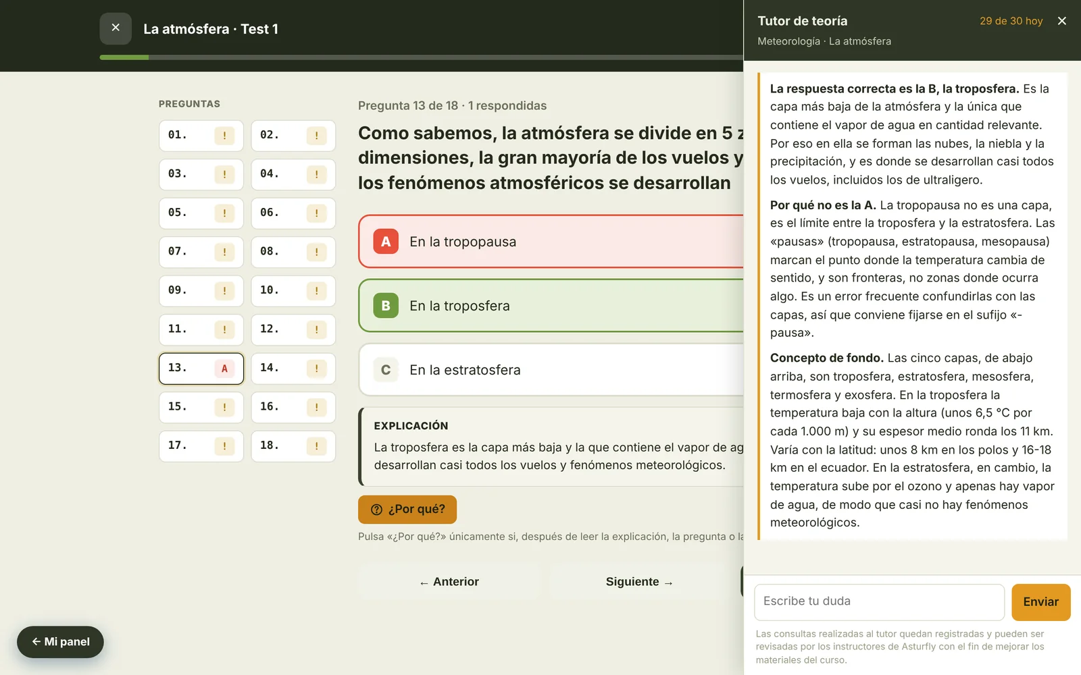Choose question 11 in the grid
The height and width of the screenshot is (675, 1081).
coord(201,329)
